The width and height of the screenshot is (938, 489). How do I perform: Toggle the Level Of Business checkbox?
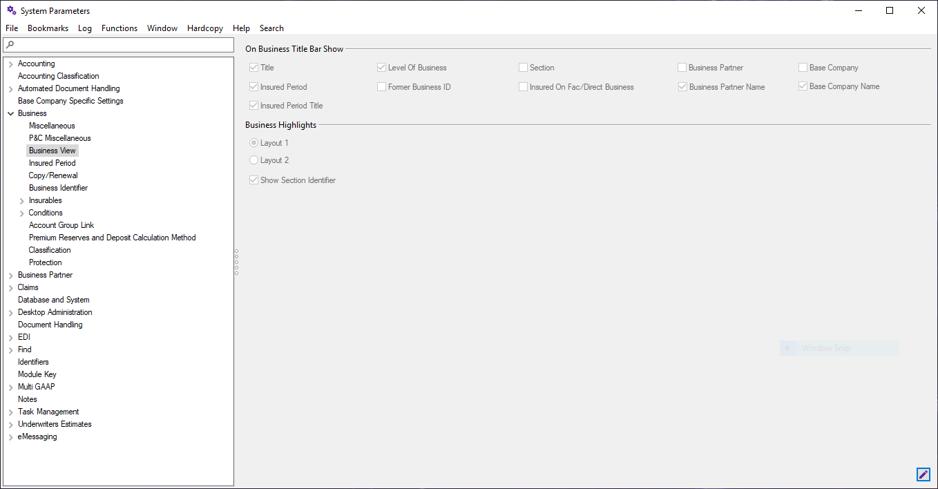381,68
